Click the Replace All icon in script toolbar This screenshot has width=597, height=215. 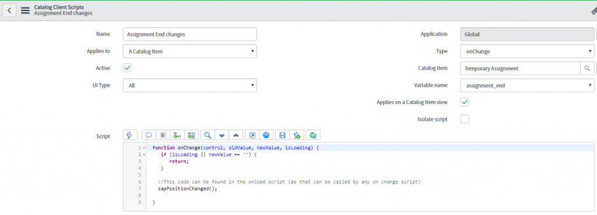tap(191, 135)
